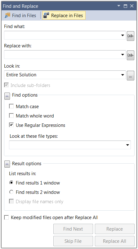Open expression builder beside Find what
The height and width of the screenshot is (249, 138).
[x=131, y=36]
